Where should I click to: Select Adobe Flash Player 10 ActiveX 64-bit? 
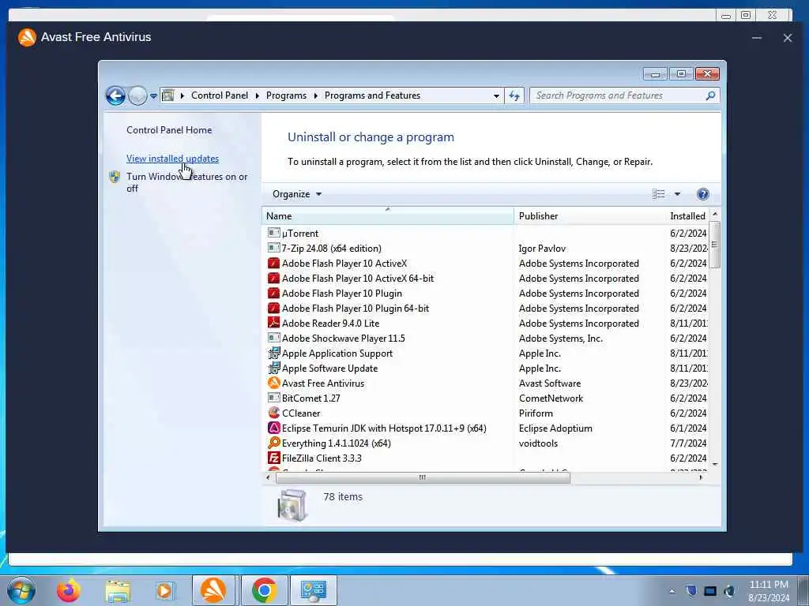point(358,279)
